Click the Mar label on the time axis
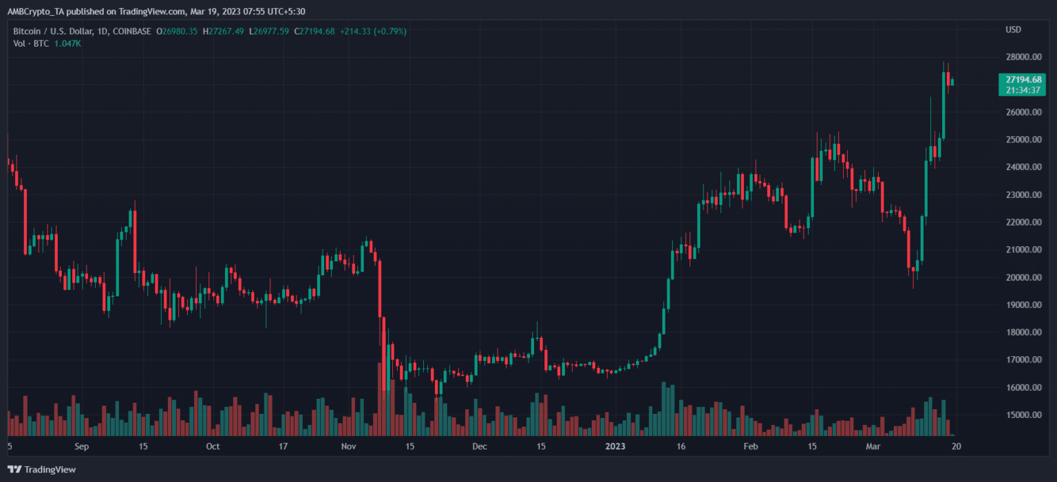 873,447
